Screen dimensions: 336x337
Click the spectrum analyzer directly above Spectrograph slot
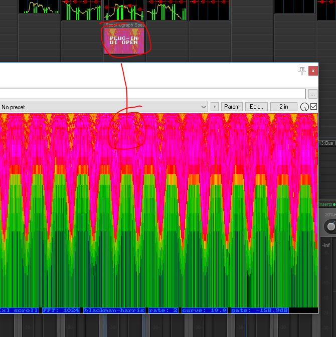coord(124,10)
